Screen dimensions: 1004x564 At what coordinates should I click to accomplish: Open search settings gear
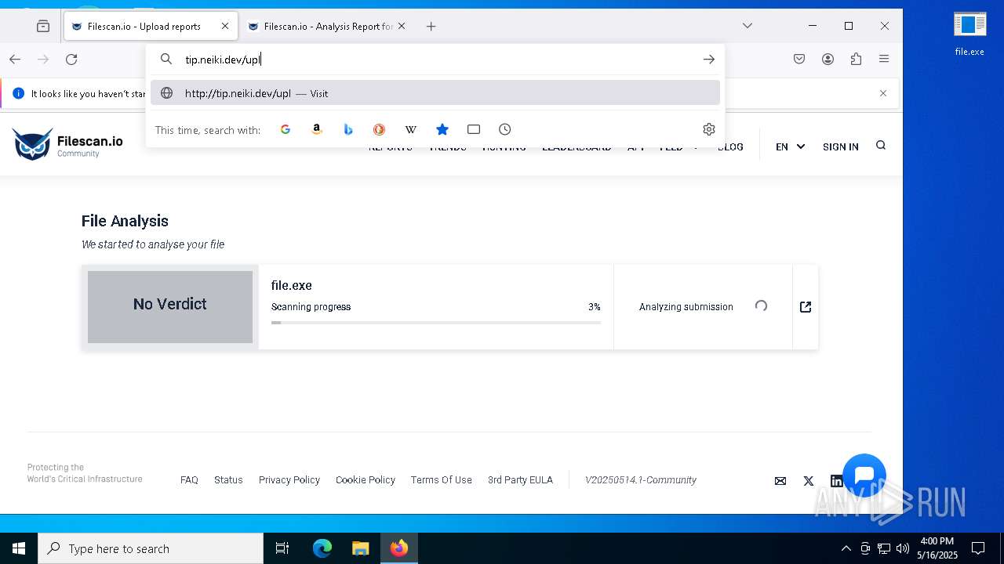pyautogui.click(x=709, y=129)
